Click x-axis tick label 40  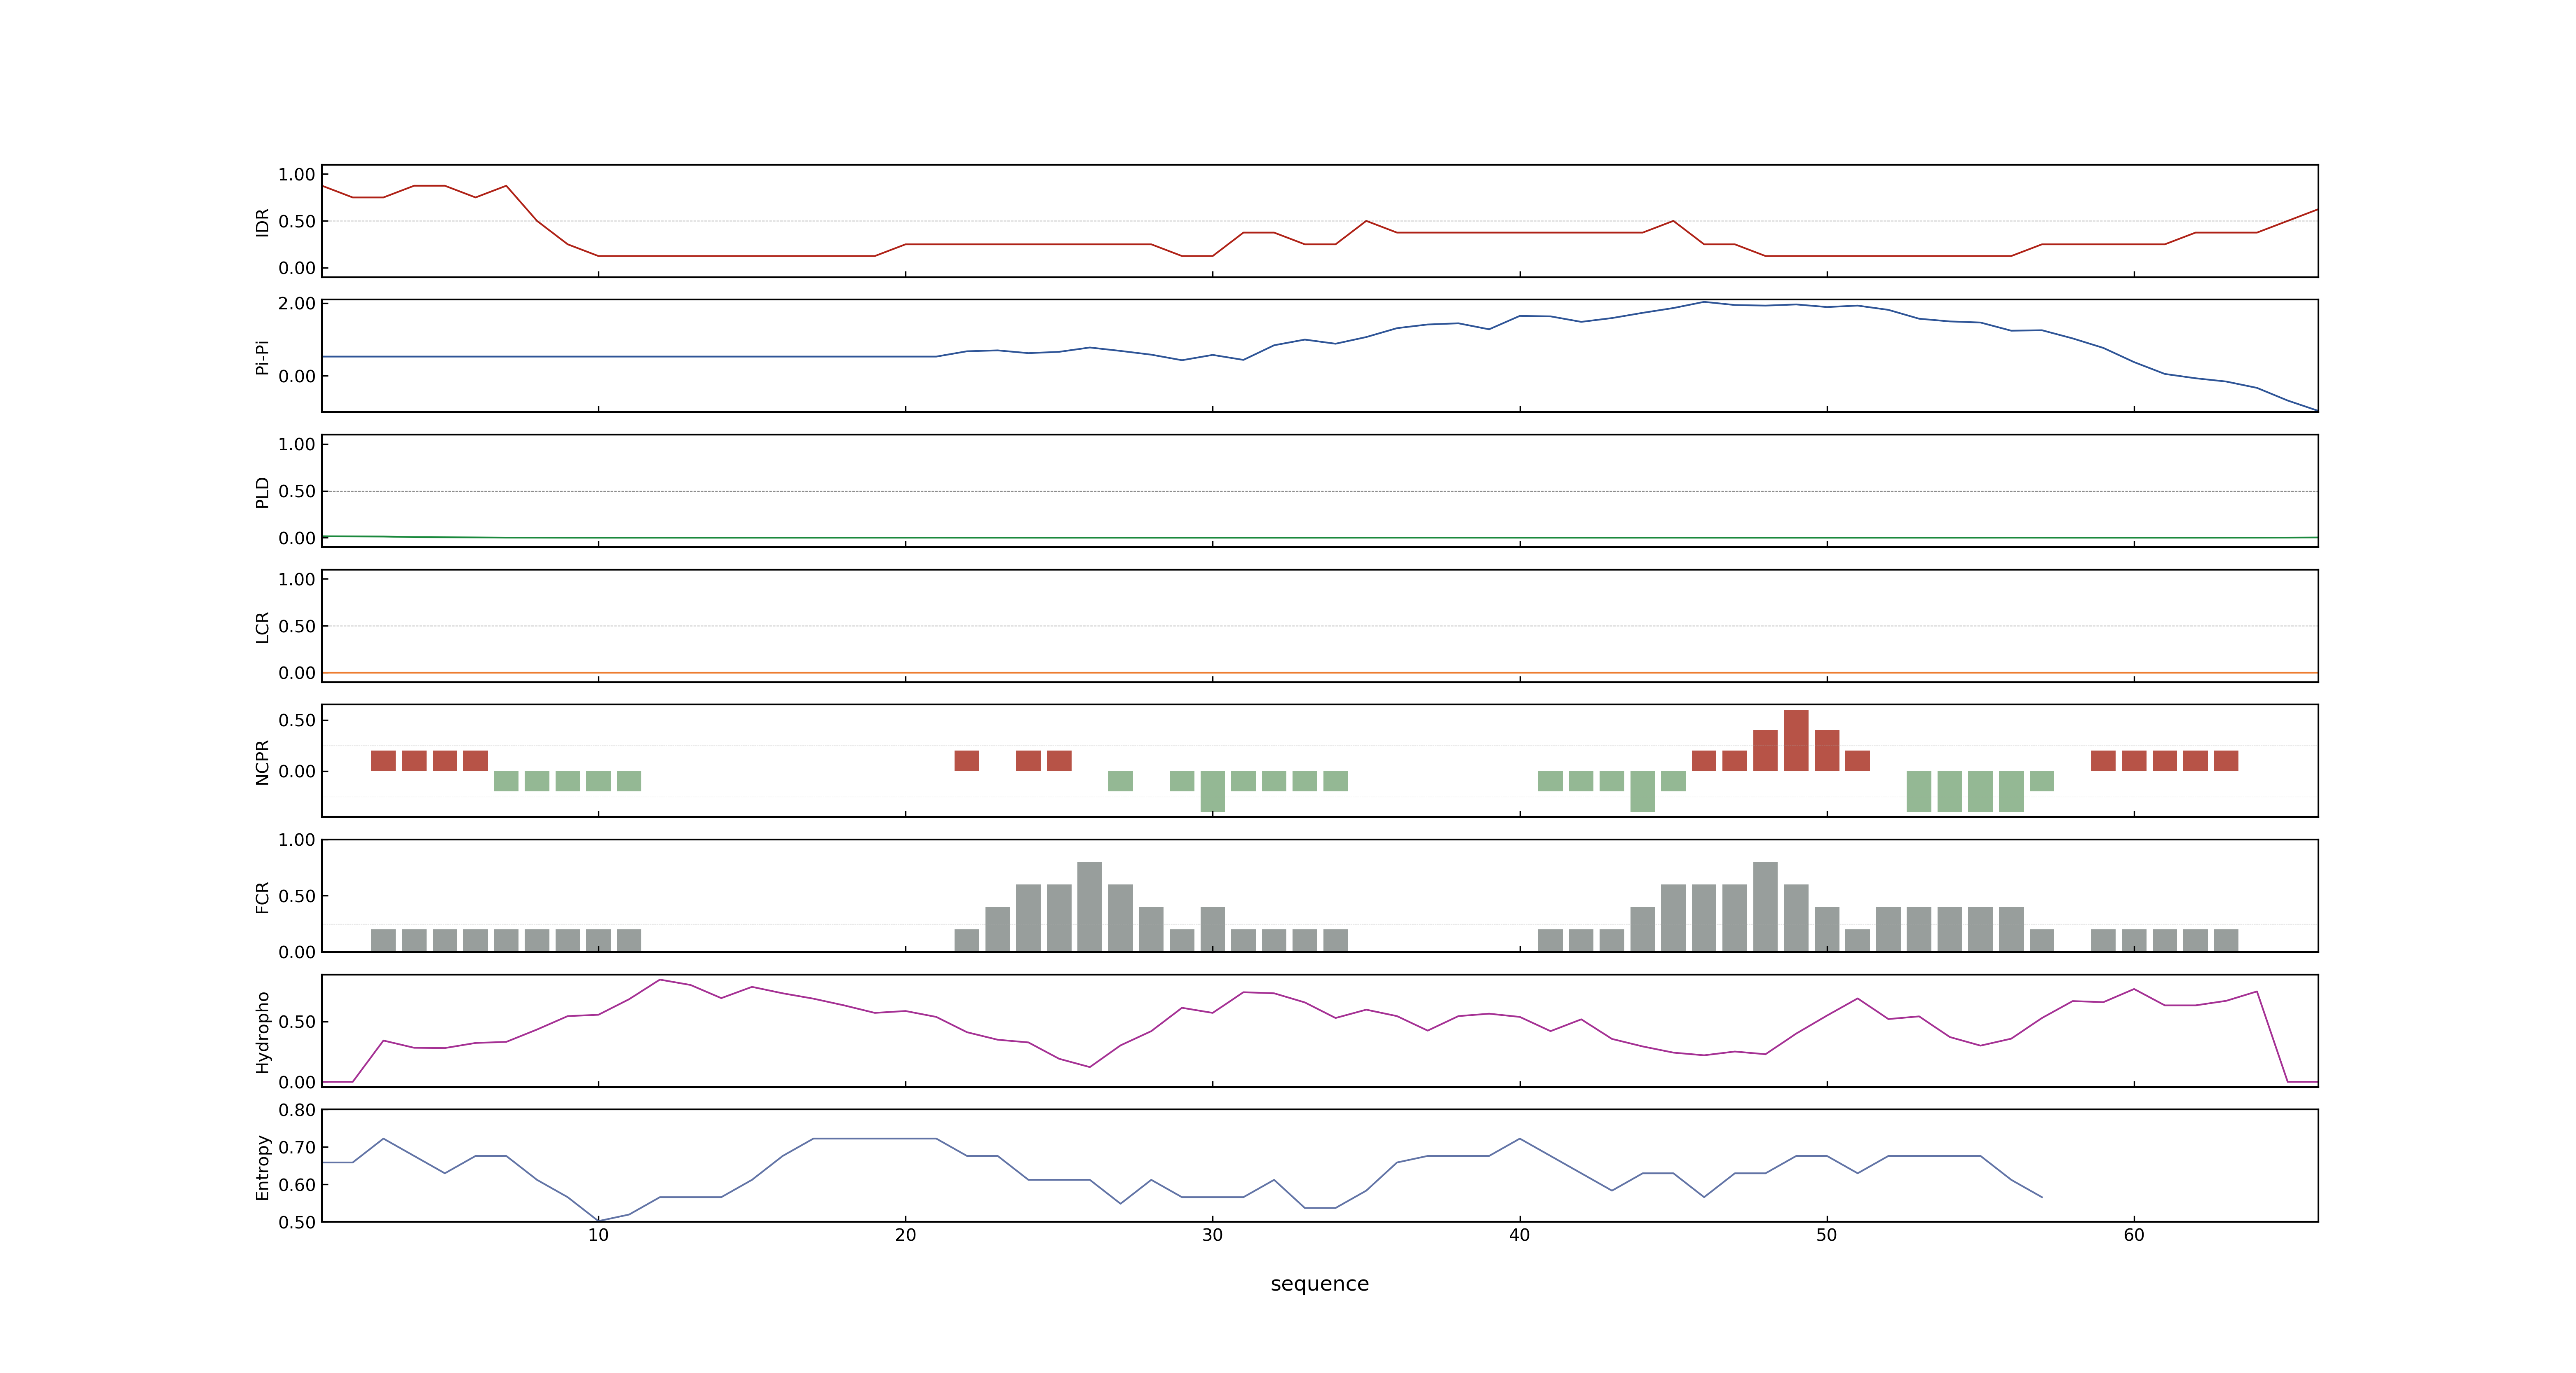tap(1519, 1235)
